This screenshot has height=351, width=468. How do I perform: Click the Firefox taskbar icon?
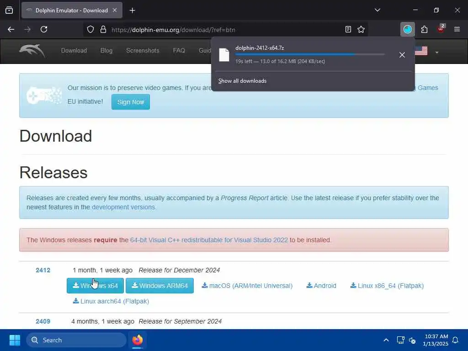pos(137,340)
